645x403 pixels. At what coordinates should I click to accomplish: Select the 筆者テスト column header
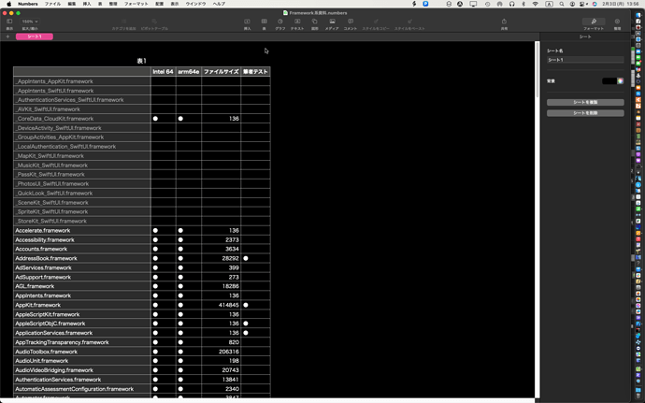tap(255, 72)
